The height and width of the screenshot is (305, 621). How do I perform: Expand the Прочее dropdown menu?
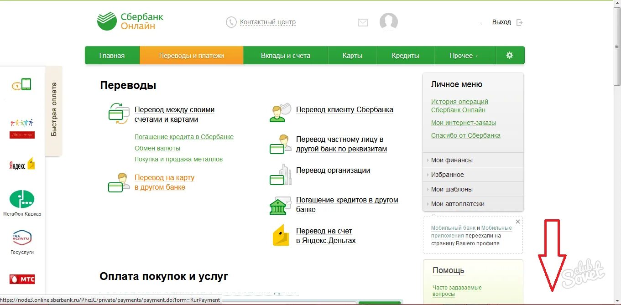(x=464, y=55)
